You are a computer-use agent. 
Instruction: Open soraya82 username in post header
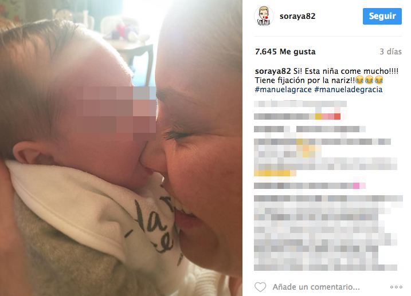point(298,16)
